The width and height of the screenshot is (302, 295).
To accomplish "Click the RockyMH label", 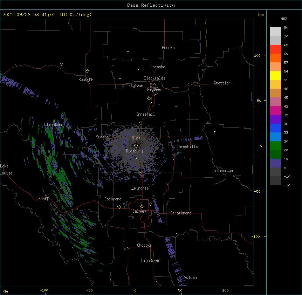I will pyautogui.click(x=86, y=80).
